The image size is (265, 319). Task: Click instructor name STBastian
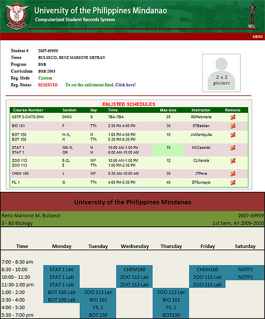click(201, 126)
